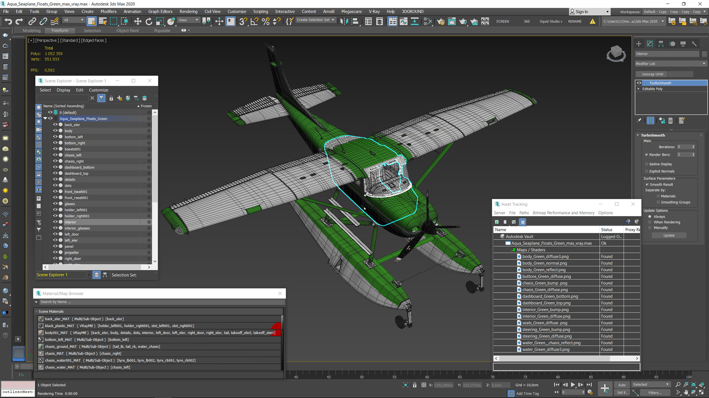Viewport: 709px width, 398px height.
Task: Open the Hierarchy command panel tab
Action: coord(661,44)
